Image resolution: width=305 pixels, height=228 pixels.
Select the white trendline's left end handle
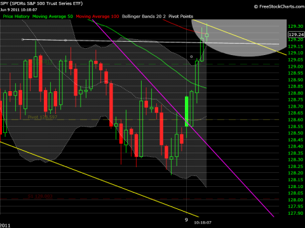[23, 39]
